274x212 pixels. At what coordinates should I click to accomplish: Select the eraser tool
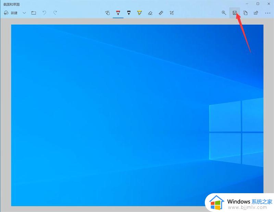[150, 13]
